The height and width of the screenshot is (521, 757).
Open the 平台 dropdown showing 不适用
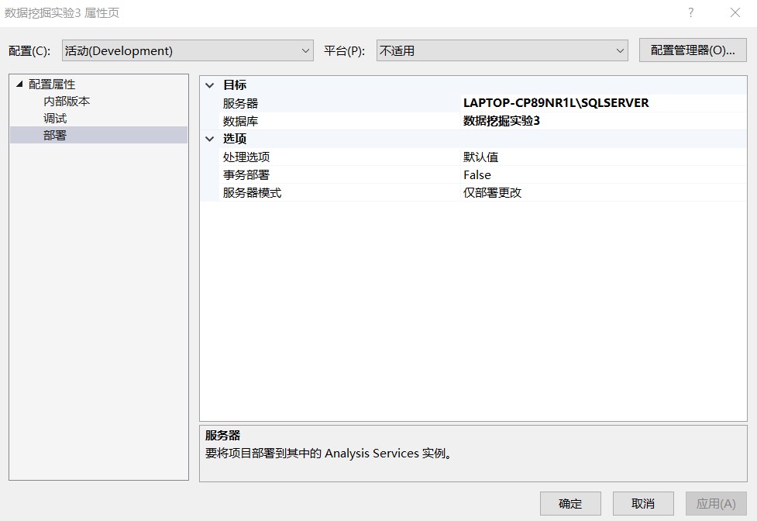tap(502, 50)
